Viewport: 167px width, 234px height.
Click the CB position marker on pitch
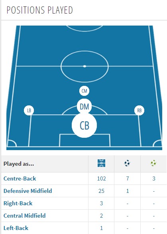coord(84,125)
